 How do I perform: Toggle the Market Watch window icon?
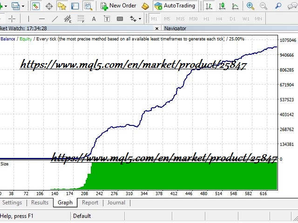pos(36,6)
